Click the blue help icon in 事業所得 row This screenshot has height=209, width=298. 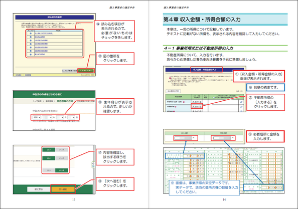241,102
